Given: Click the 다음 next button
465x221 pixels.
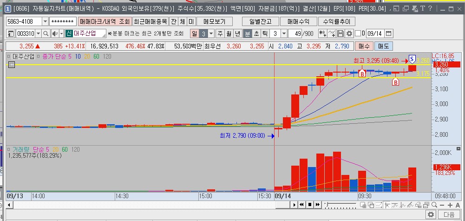Looking at the screenshot, I should point(449,214).
